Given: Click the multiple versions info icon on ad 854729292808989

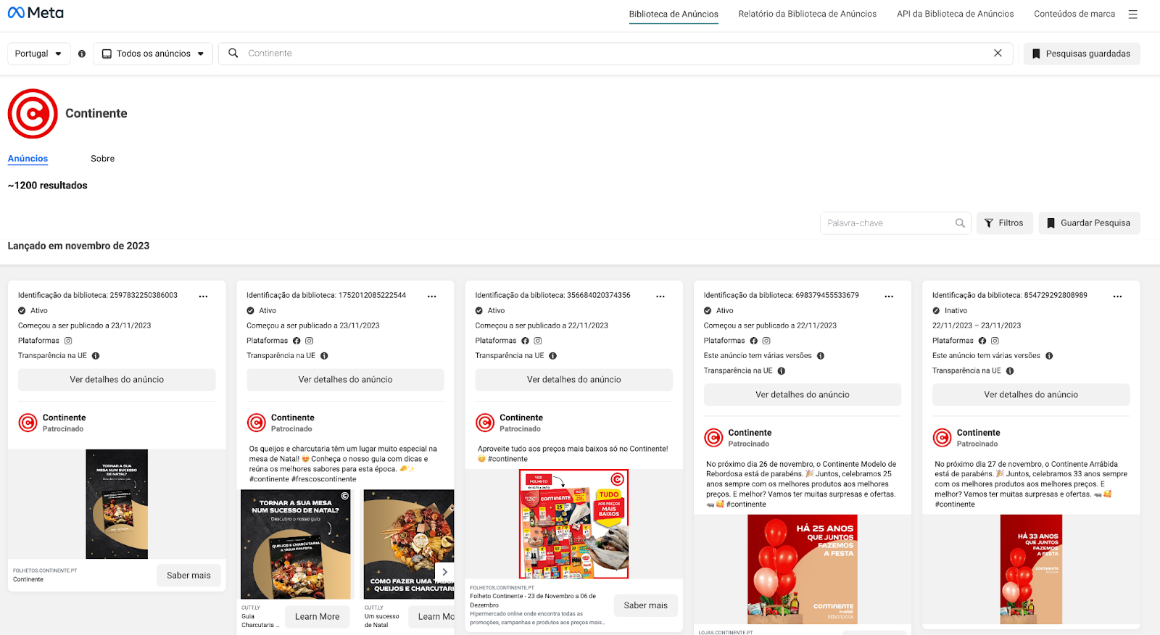Looking at the screenshot, I should [1049, 356].
